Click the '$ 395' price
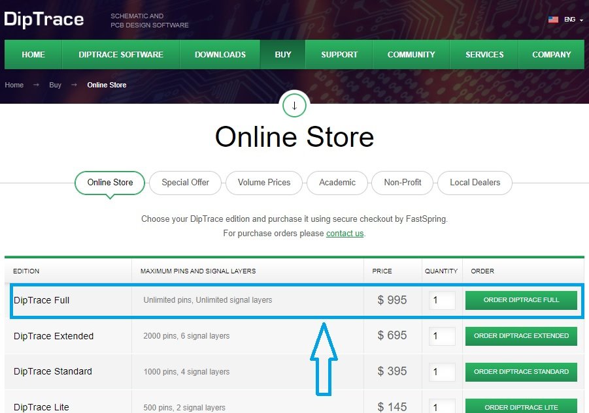Viewport: 589px width, 413px height. (392, 371)
